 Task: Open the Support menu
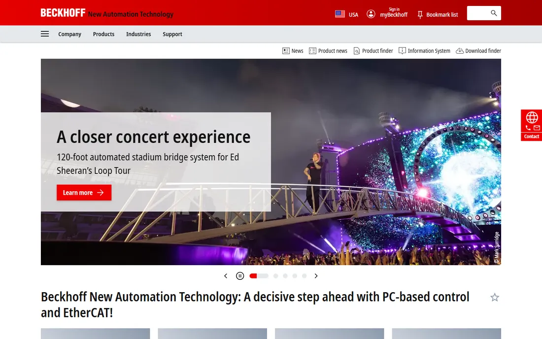click(x=172, y=34)
